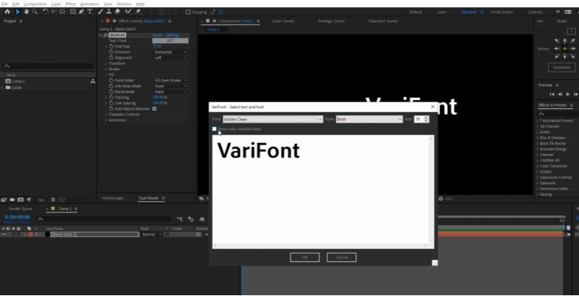Expand the Animation Presets category
579x307 pixels.
point(537,121)
